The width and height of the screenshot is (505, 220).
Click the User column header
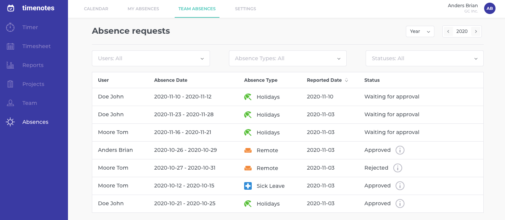(x=103, y=80)
